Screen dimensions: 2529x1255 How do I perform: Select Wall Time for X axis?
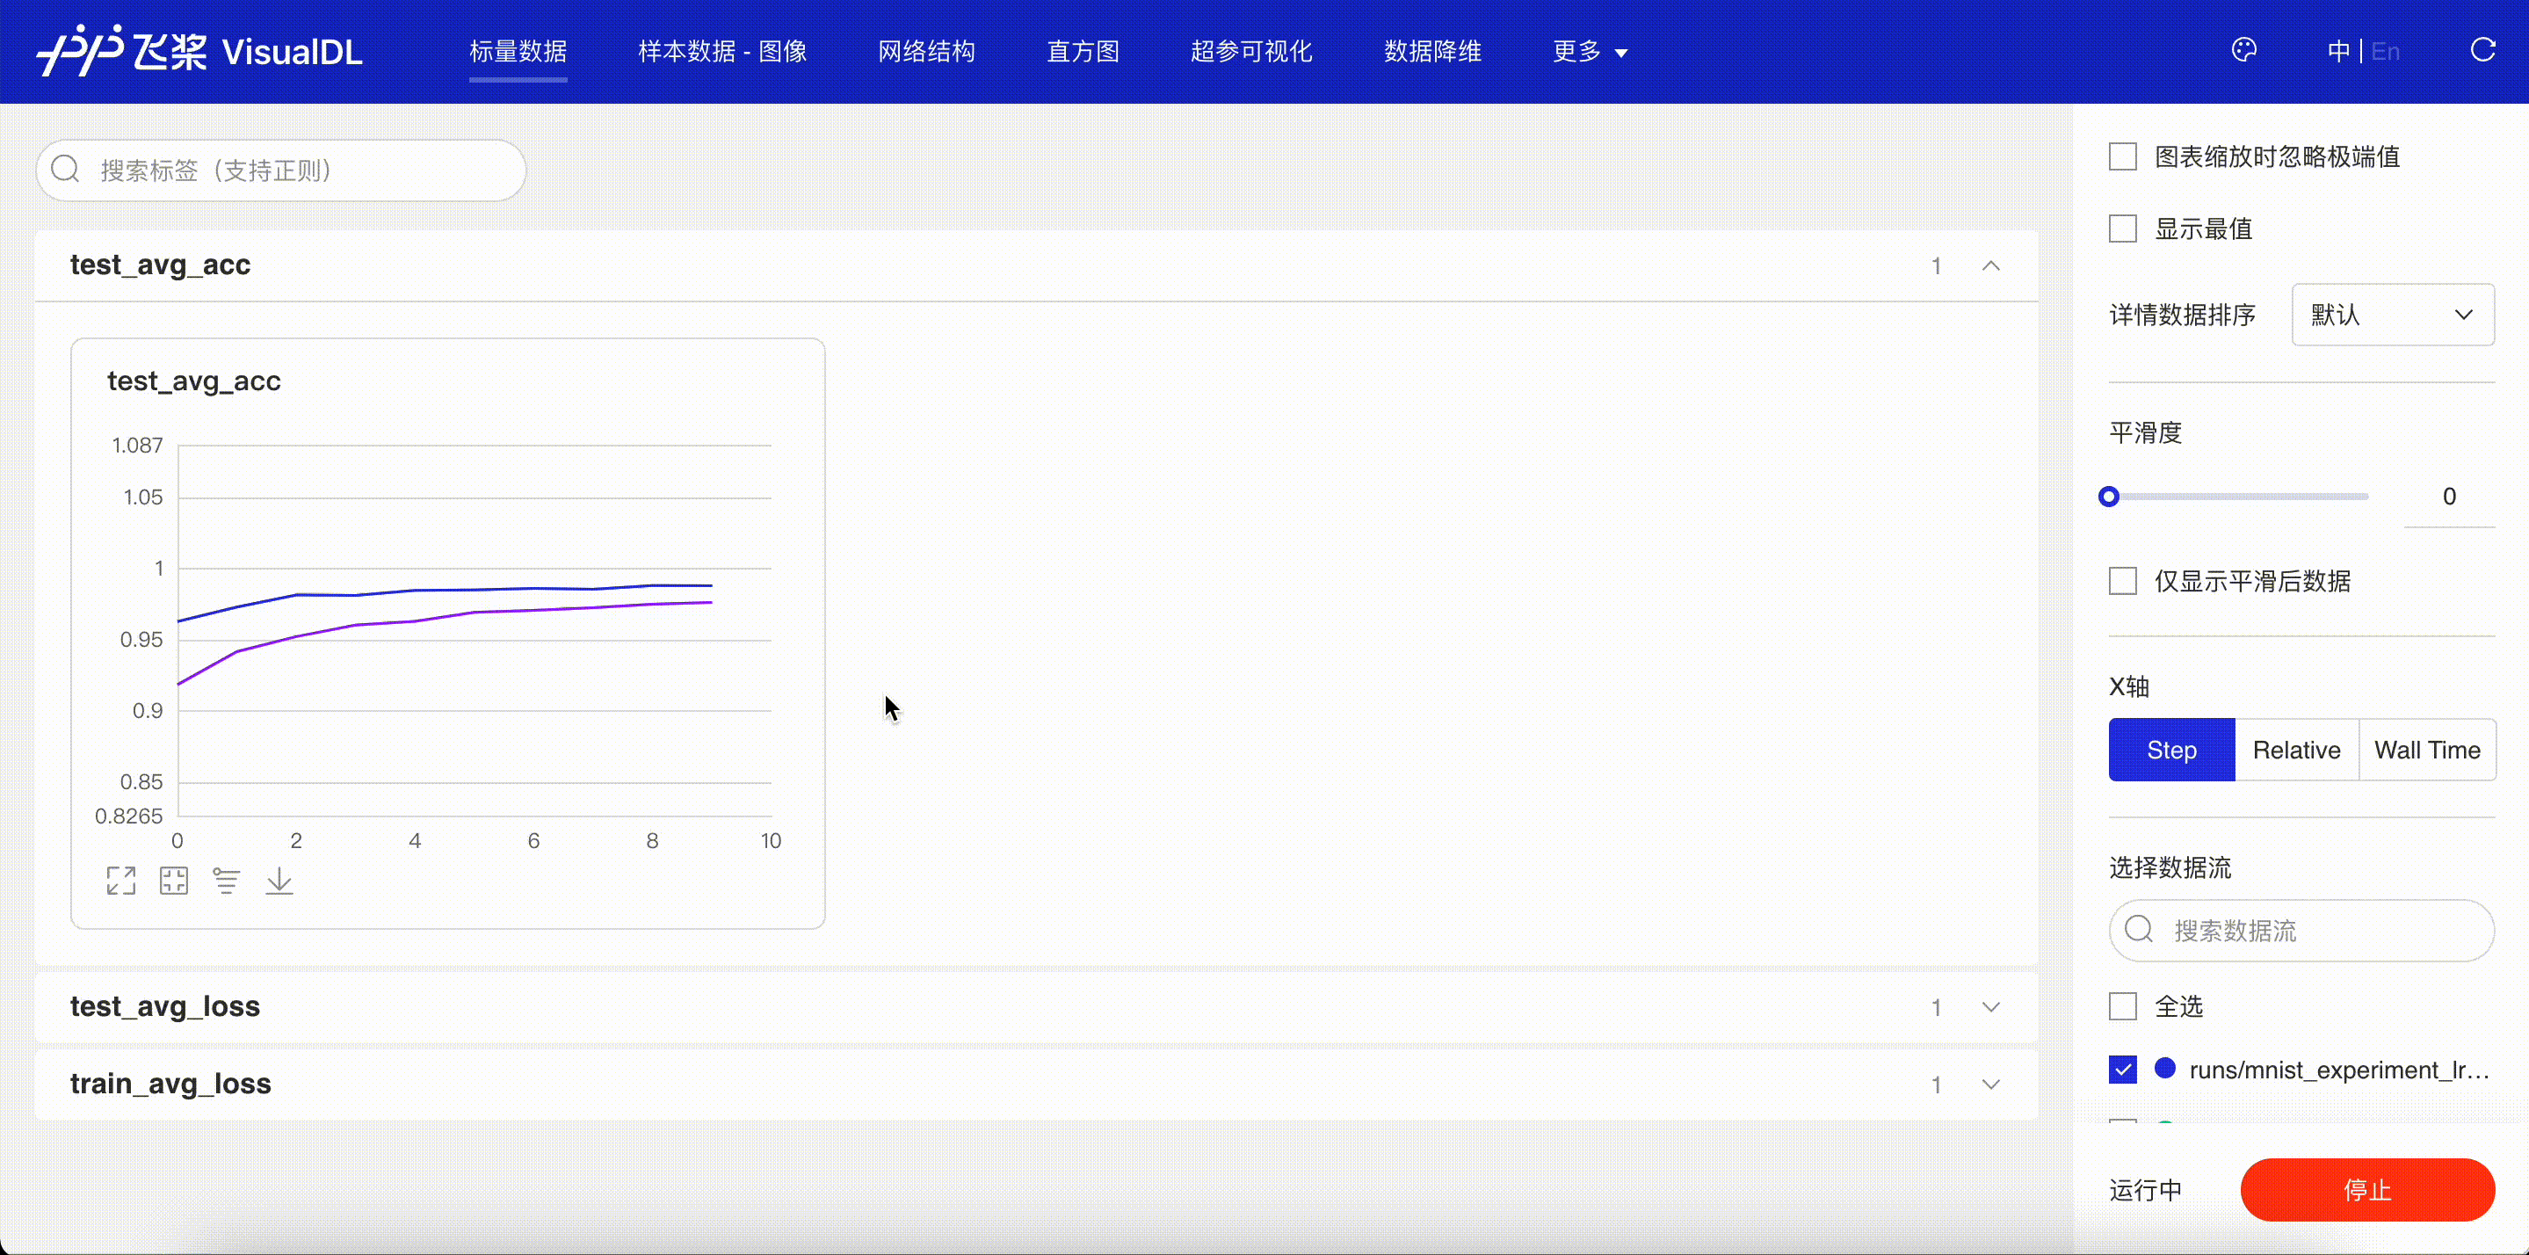[x=2426, y=751]
